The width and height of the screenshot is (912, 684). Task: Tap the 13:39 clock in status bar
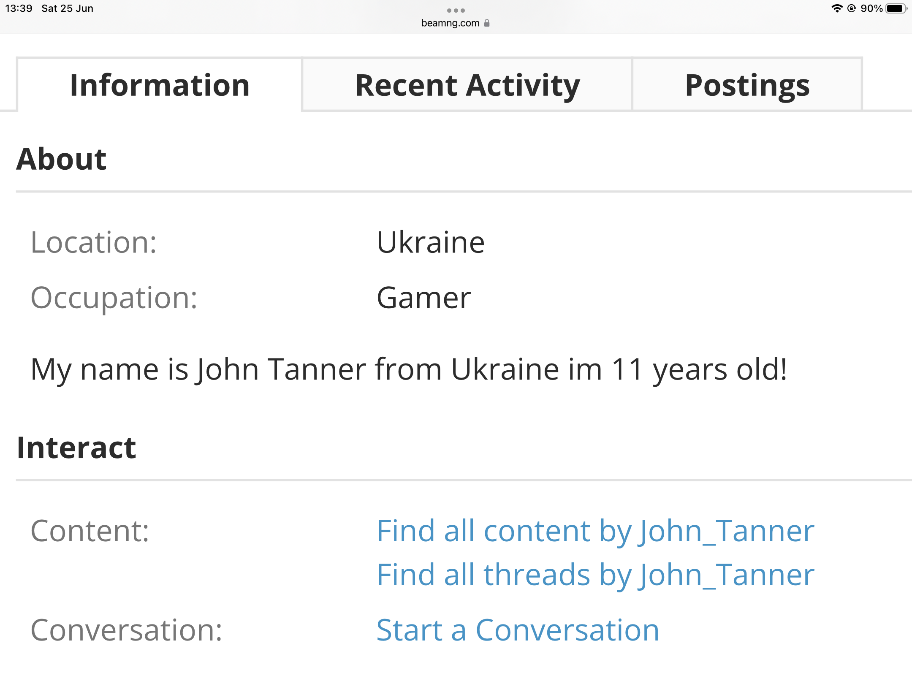click(x=19, y=8)
